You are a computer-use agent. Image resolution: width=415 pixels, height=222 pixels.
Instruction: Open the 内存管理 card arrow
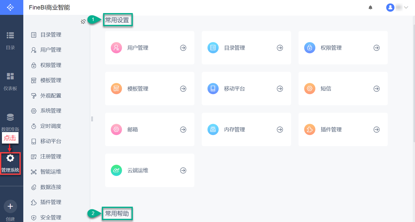click(x=280, y=129)
